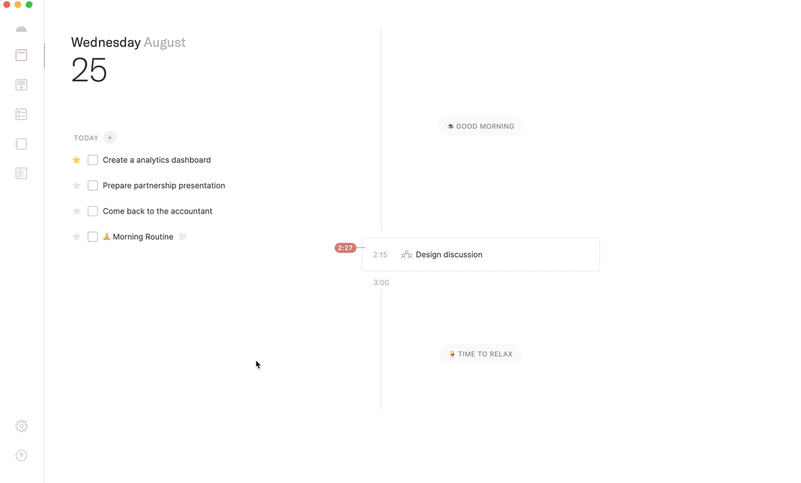The height and width of the screenshot is (483, 801).
Task: Open the highlighted day view sidebar icon
Action: pyautogui.click(x=21, y=55)
